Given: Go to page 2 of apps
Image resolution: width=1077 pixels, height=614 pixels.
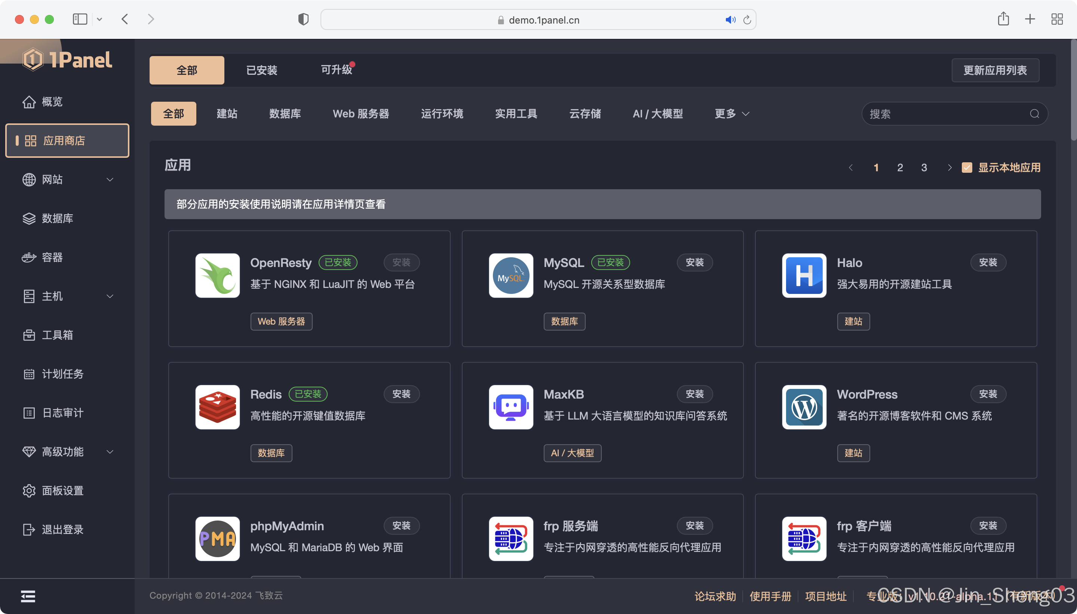Looking at the screenshot, I should 900,168.
